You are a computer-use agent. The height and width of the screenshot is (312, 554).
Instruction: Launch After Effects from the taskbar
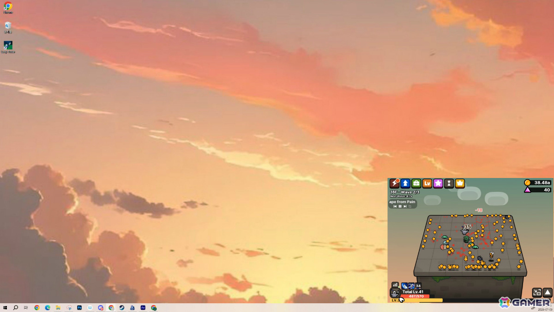(x=143, y=308)
